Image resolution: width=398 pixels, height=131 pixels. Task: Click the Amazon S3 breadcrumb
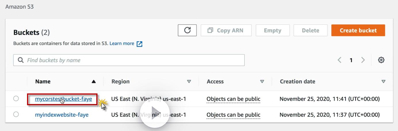click(17, 7)
